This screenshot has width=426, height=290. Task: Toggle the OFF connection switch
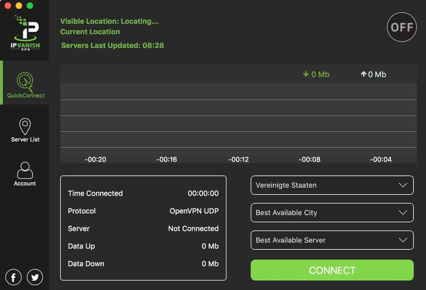(402, 27)
